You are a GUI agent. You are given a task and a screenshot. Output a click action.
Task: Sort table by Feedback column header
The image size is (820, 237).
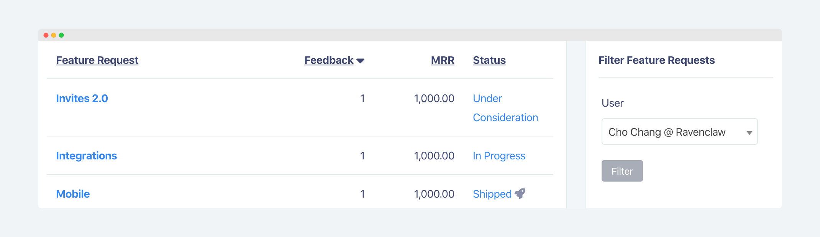(x=329, y=60)
